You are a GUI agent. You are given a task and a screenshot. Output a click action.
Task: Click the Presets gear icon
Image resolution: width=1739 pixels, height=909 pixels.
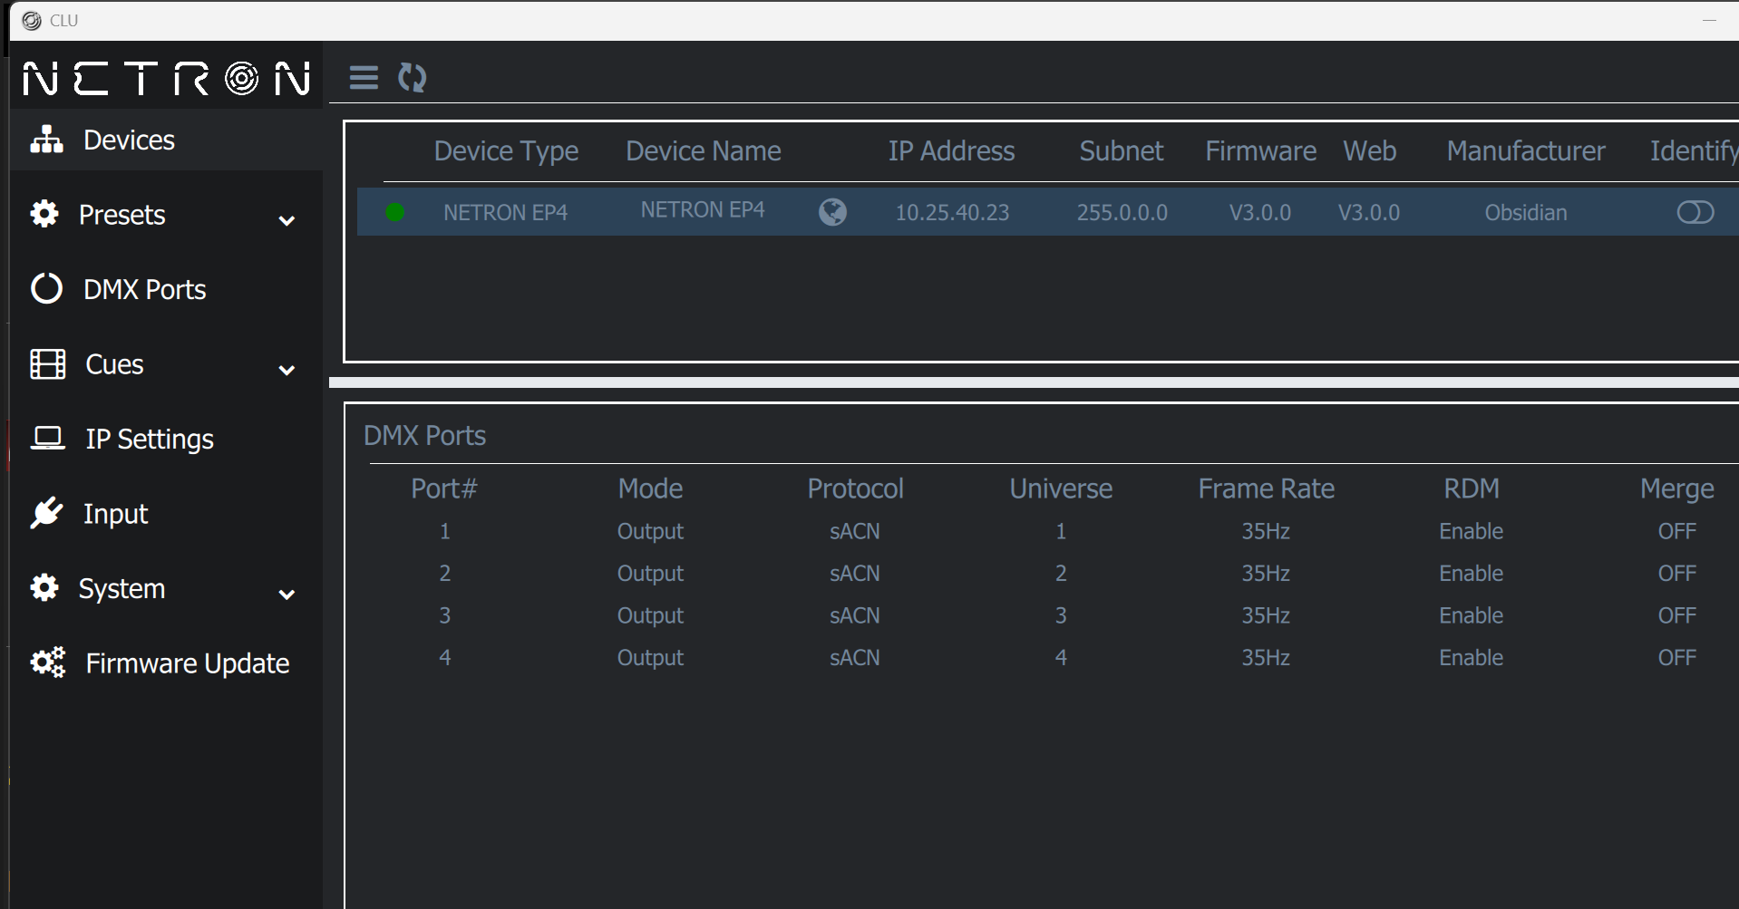44,214
